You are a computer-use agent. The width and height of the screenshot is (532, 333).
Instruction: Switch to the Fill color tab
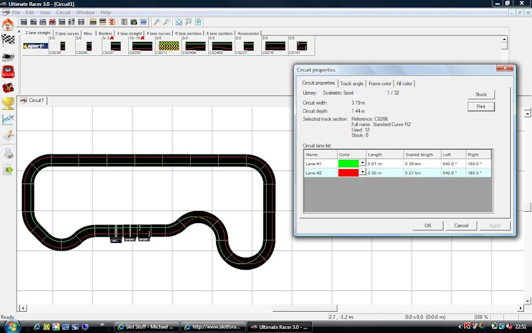point(404,83)
